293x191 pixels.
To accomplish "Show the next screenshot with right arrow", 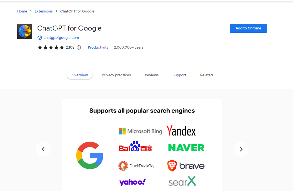I will tap(241, 149).
